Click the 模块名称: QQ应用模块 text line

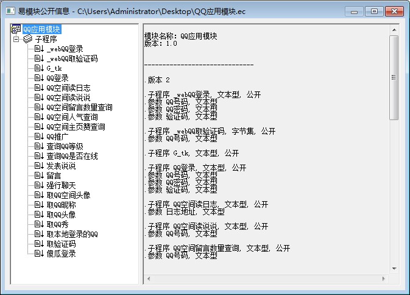click(x=181, y=36)
